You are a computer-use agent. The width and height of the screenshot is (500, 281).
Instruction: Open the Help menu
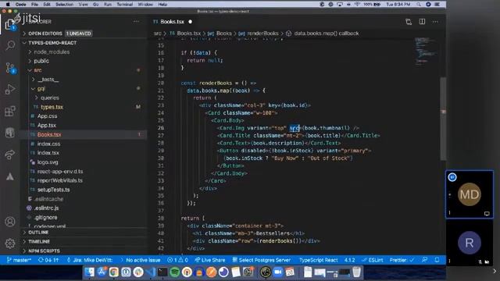pos(162,5)
